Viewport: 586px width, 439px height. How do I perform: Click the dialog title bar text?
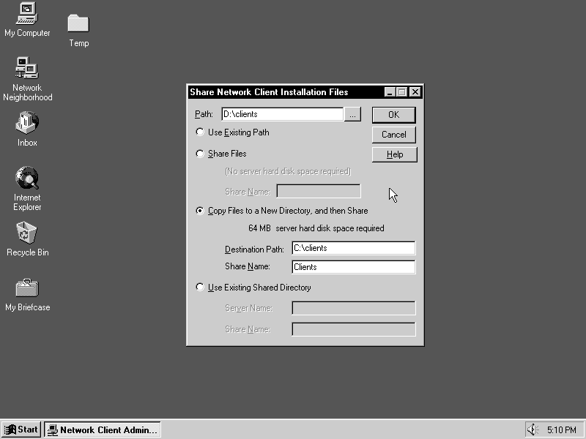[x=269, y=92]
